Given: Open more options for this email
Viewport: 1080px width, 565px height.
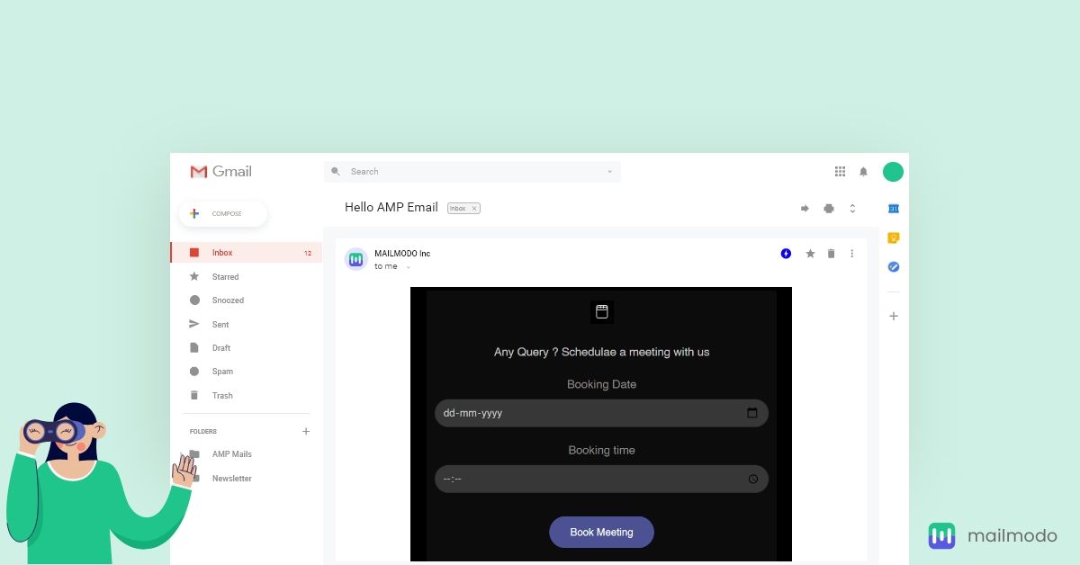Looking at the screenshot, I should tap(851, 254).
